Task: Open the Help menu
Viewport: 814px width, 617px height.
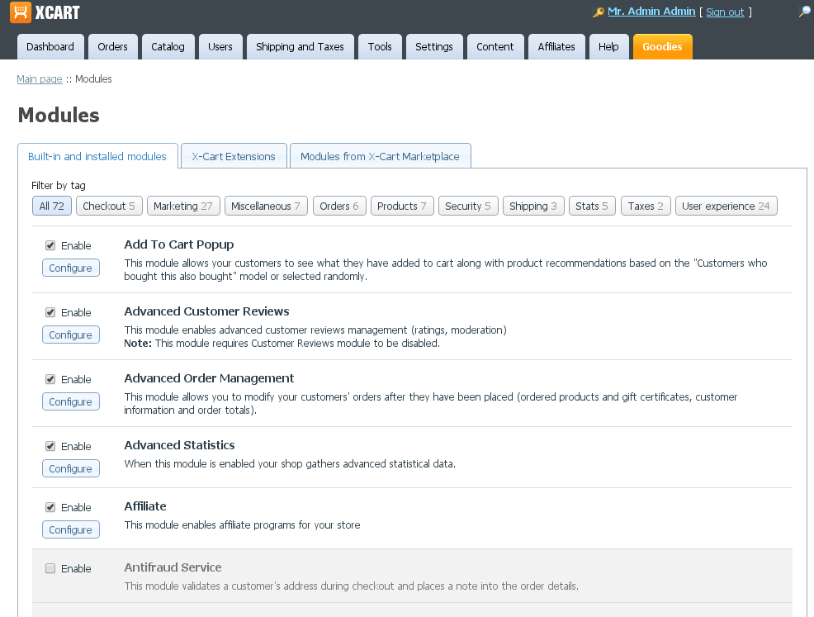Action: point(608,47)
